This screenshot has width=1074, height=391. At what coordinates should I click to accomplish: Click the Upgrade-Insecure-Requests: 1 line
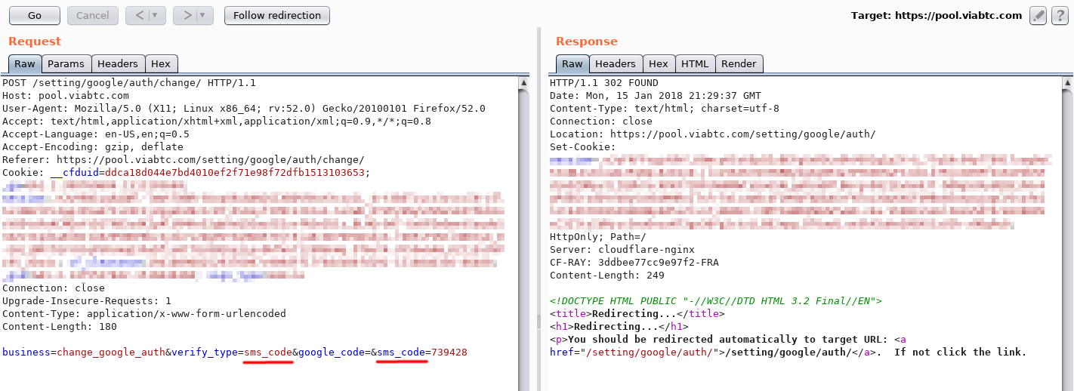point(87,301)
